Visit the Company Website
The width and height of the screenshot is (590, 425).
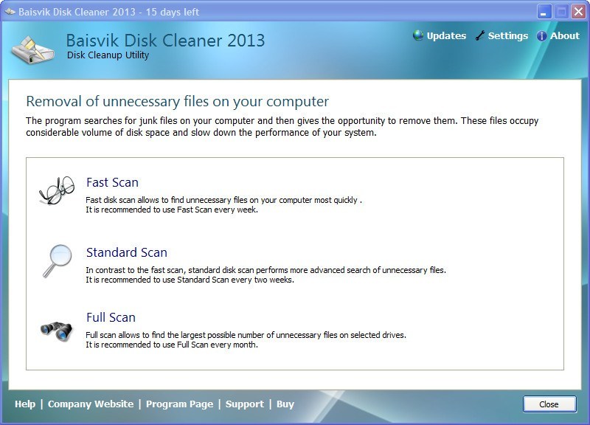pos(91,404)
